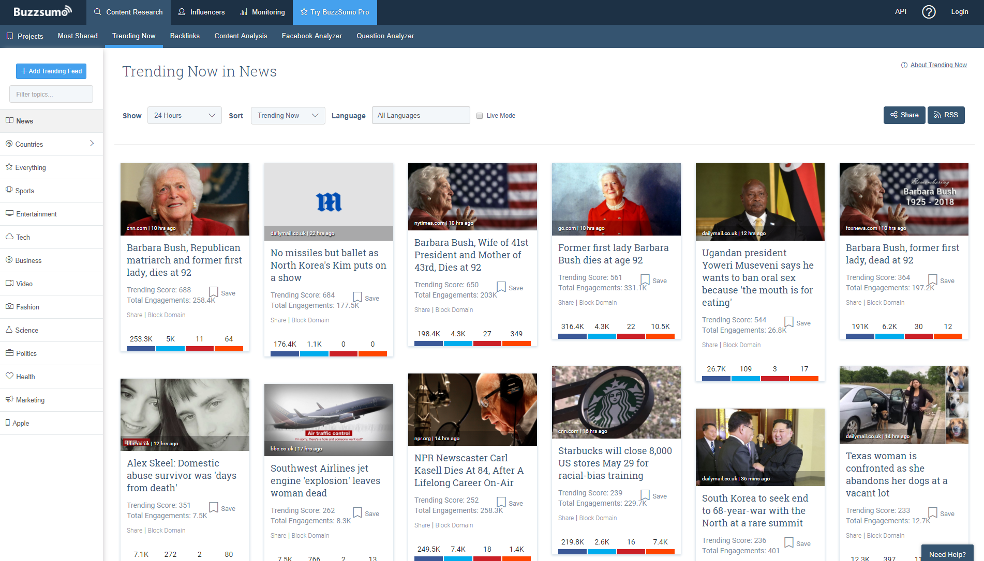Open Facebook Analyzer subtab
The image size is (984, 561).
[x=311, y=36]
